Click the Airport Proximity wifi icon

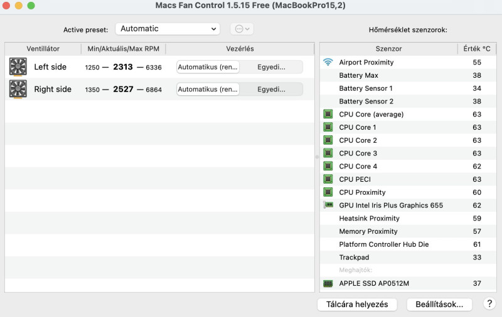328,62
